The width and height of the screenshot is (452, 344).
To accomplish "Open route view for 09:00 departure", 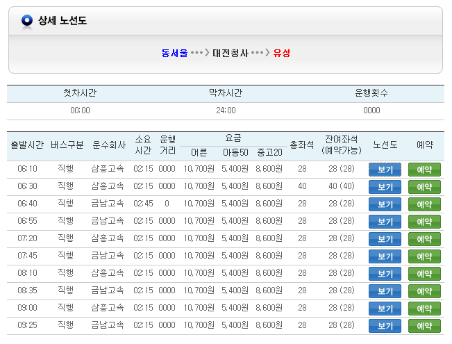I will click(385, 309).
